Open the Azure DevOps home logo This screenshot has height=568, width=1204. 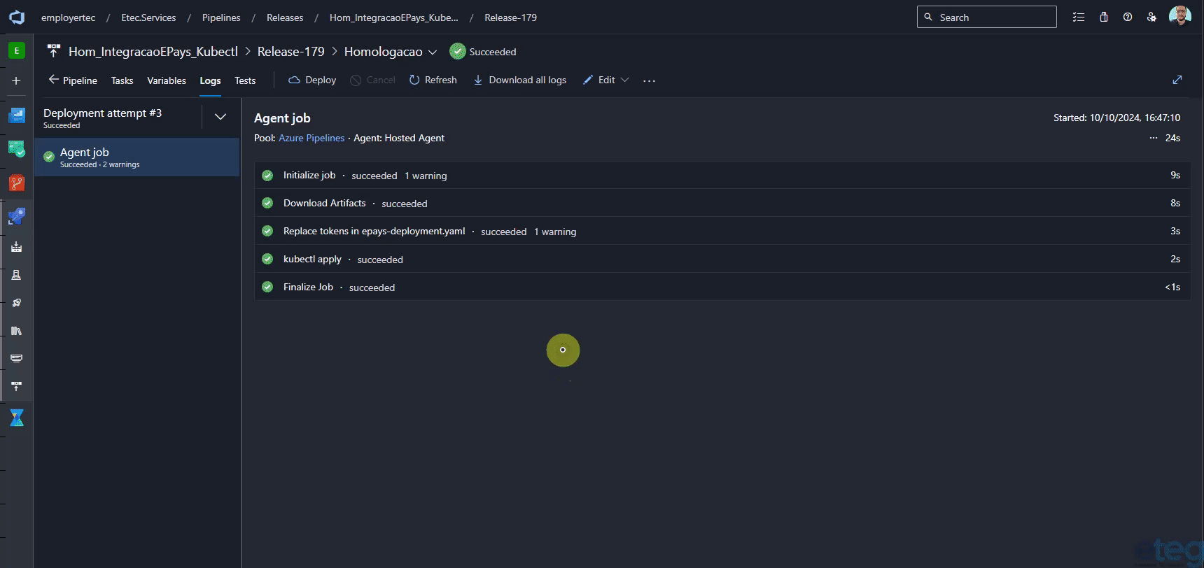(16, 17)
